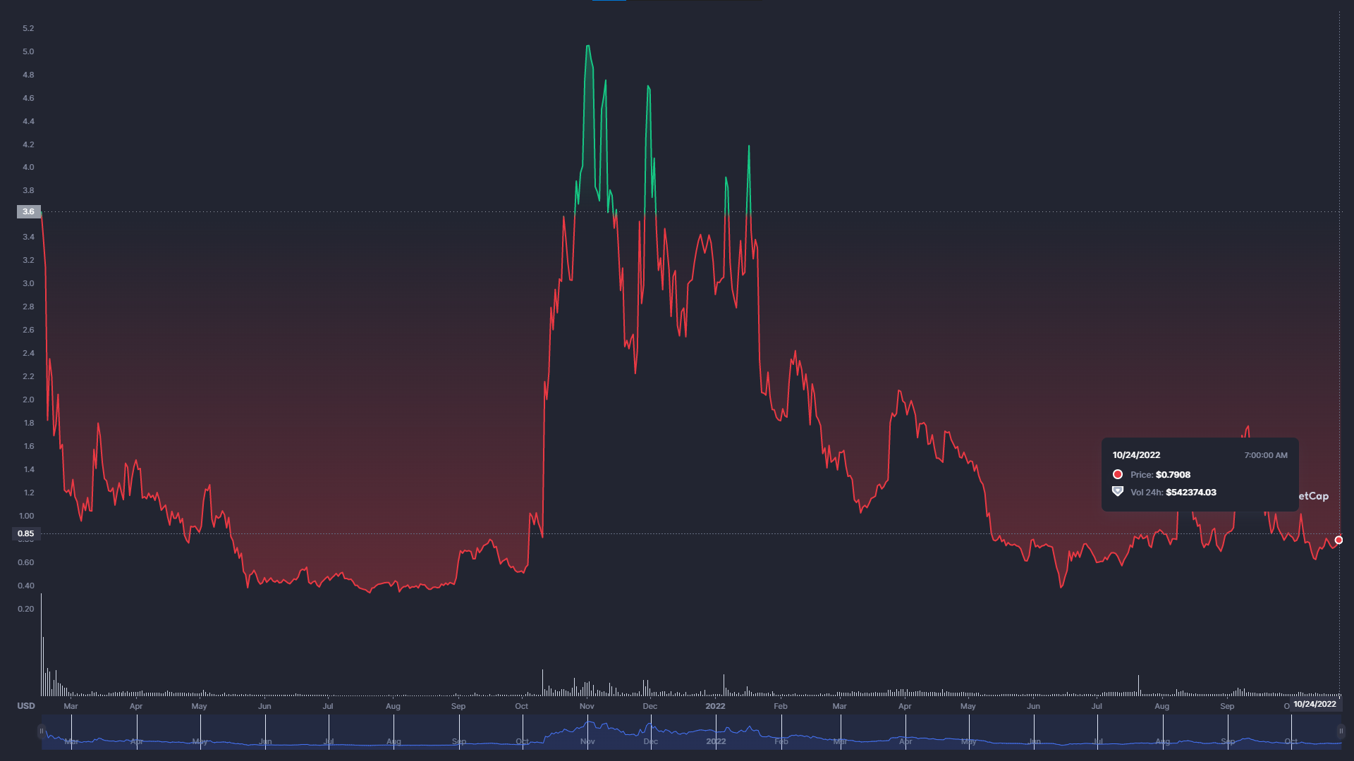
Task: Click the 10/24/2022 date heading in the tooltip
Action: (x=1136, y=455)
